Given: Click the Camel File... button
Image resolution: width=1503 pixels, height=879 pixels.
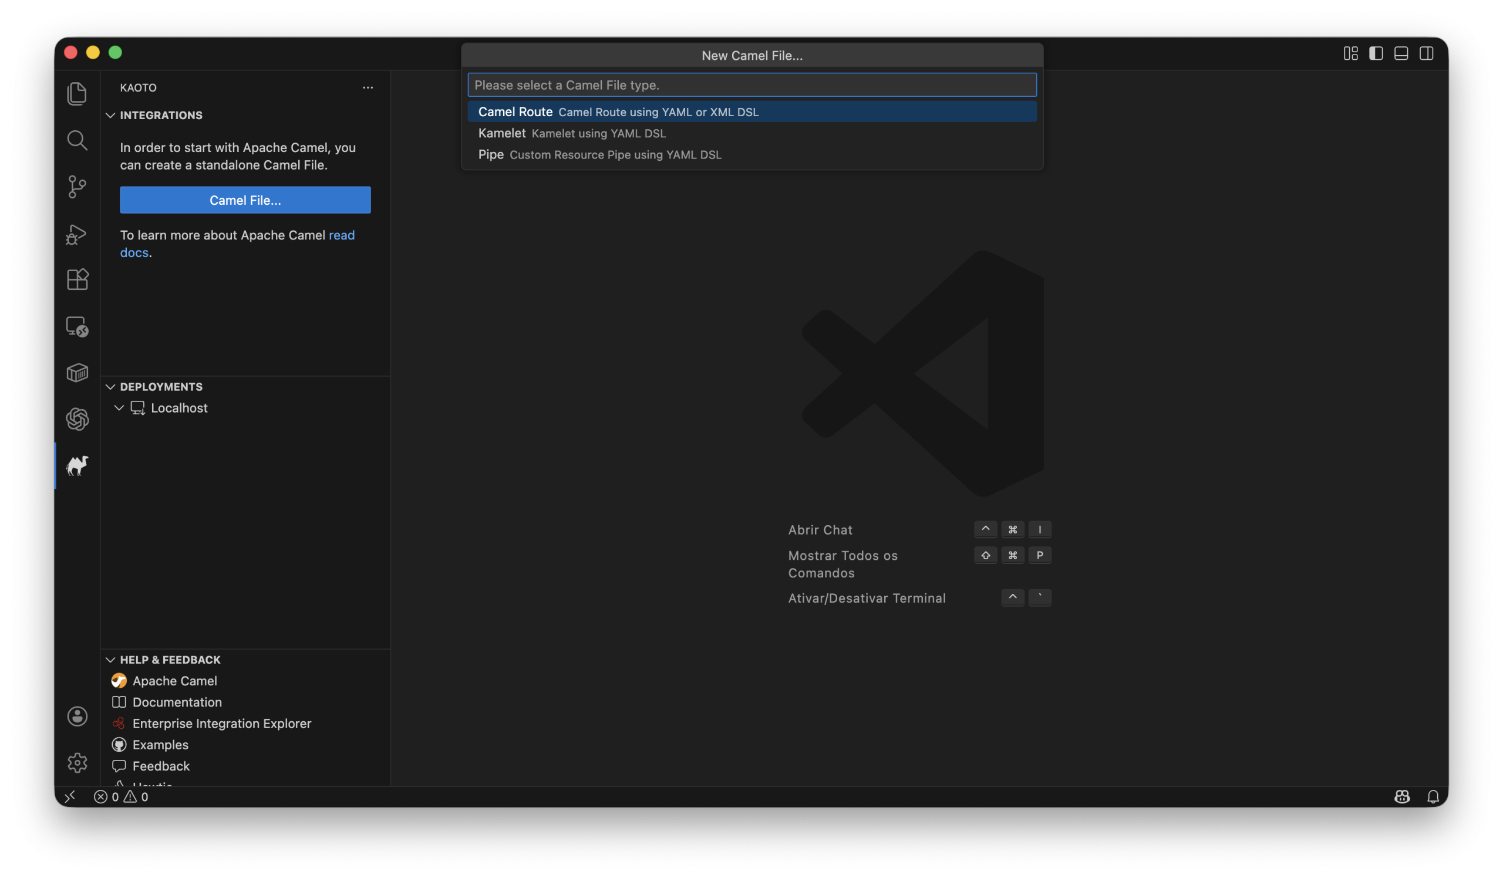Looking at the screenshot, I should point(245,200).
